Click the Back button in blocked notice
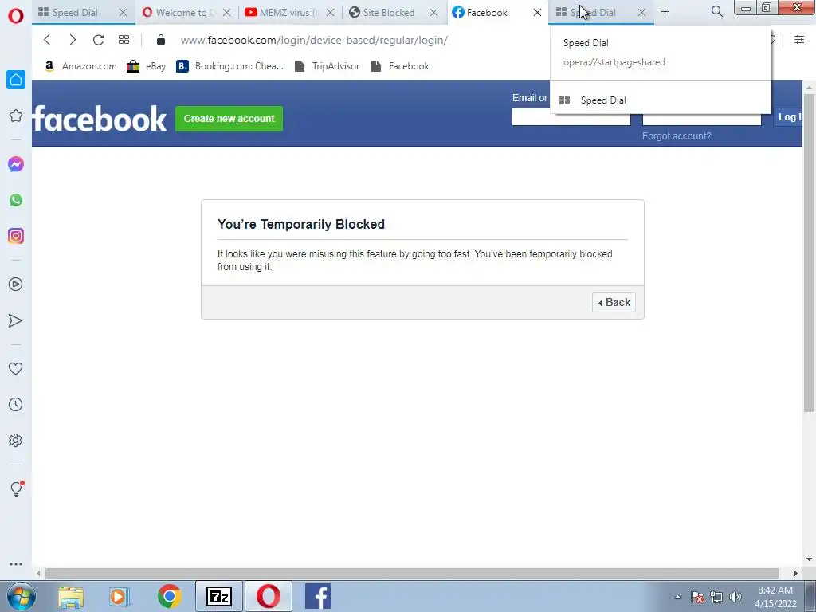The width and height of the screenshot is (816, 612). [614, 302]
